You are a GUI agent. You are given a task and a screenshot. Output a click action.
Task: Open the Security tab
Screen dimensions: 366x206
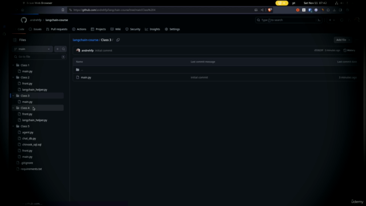133,29
